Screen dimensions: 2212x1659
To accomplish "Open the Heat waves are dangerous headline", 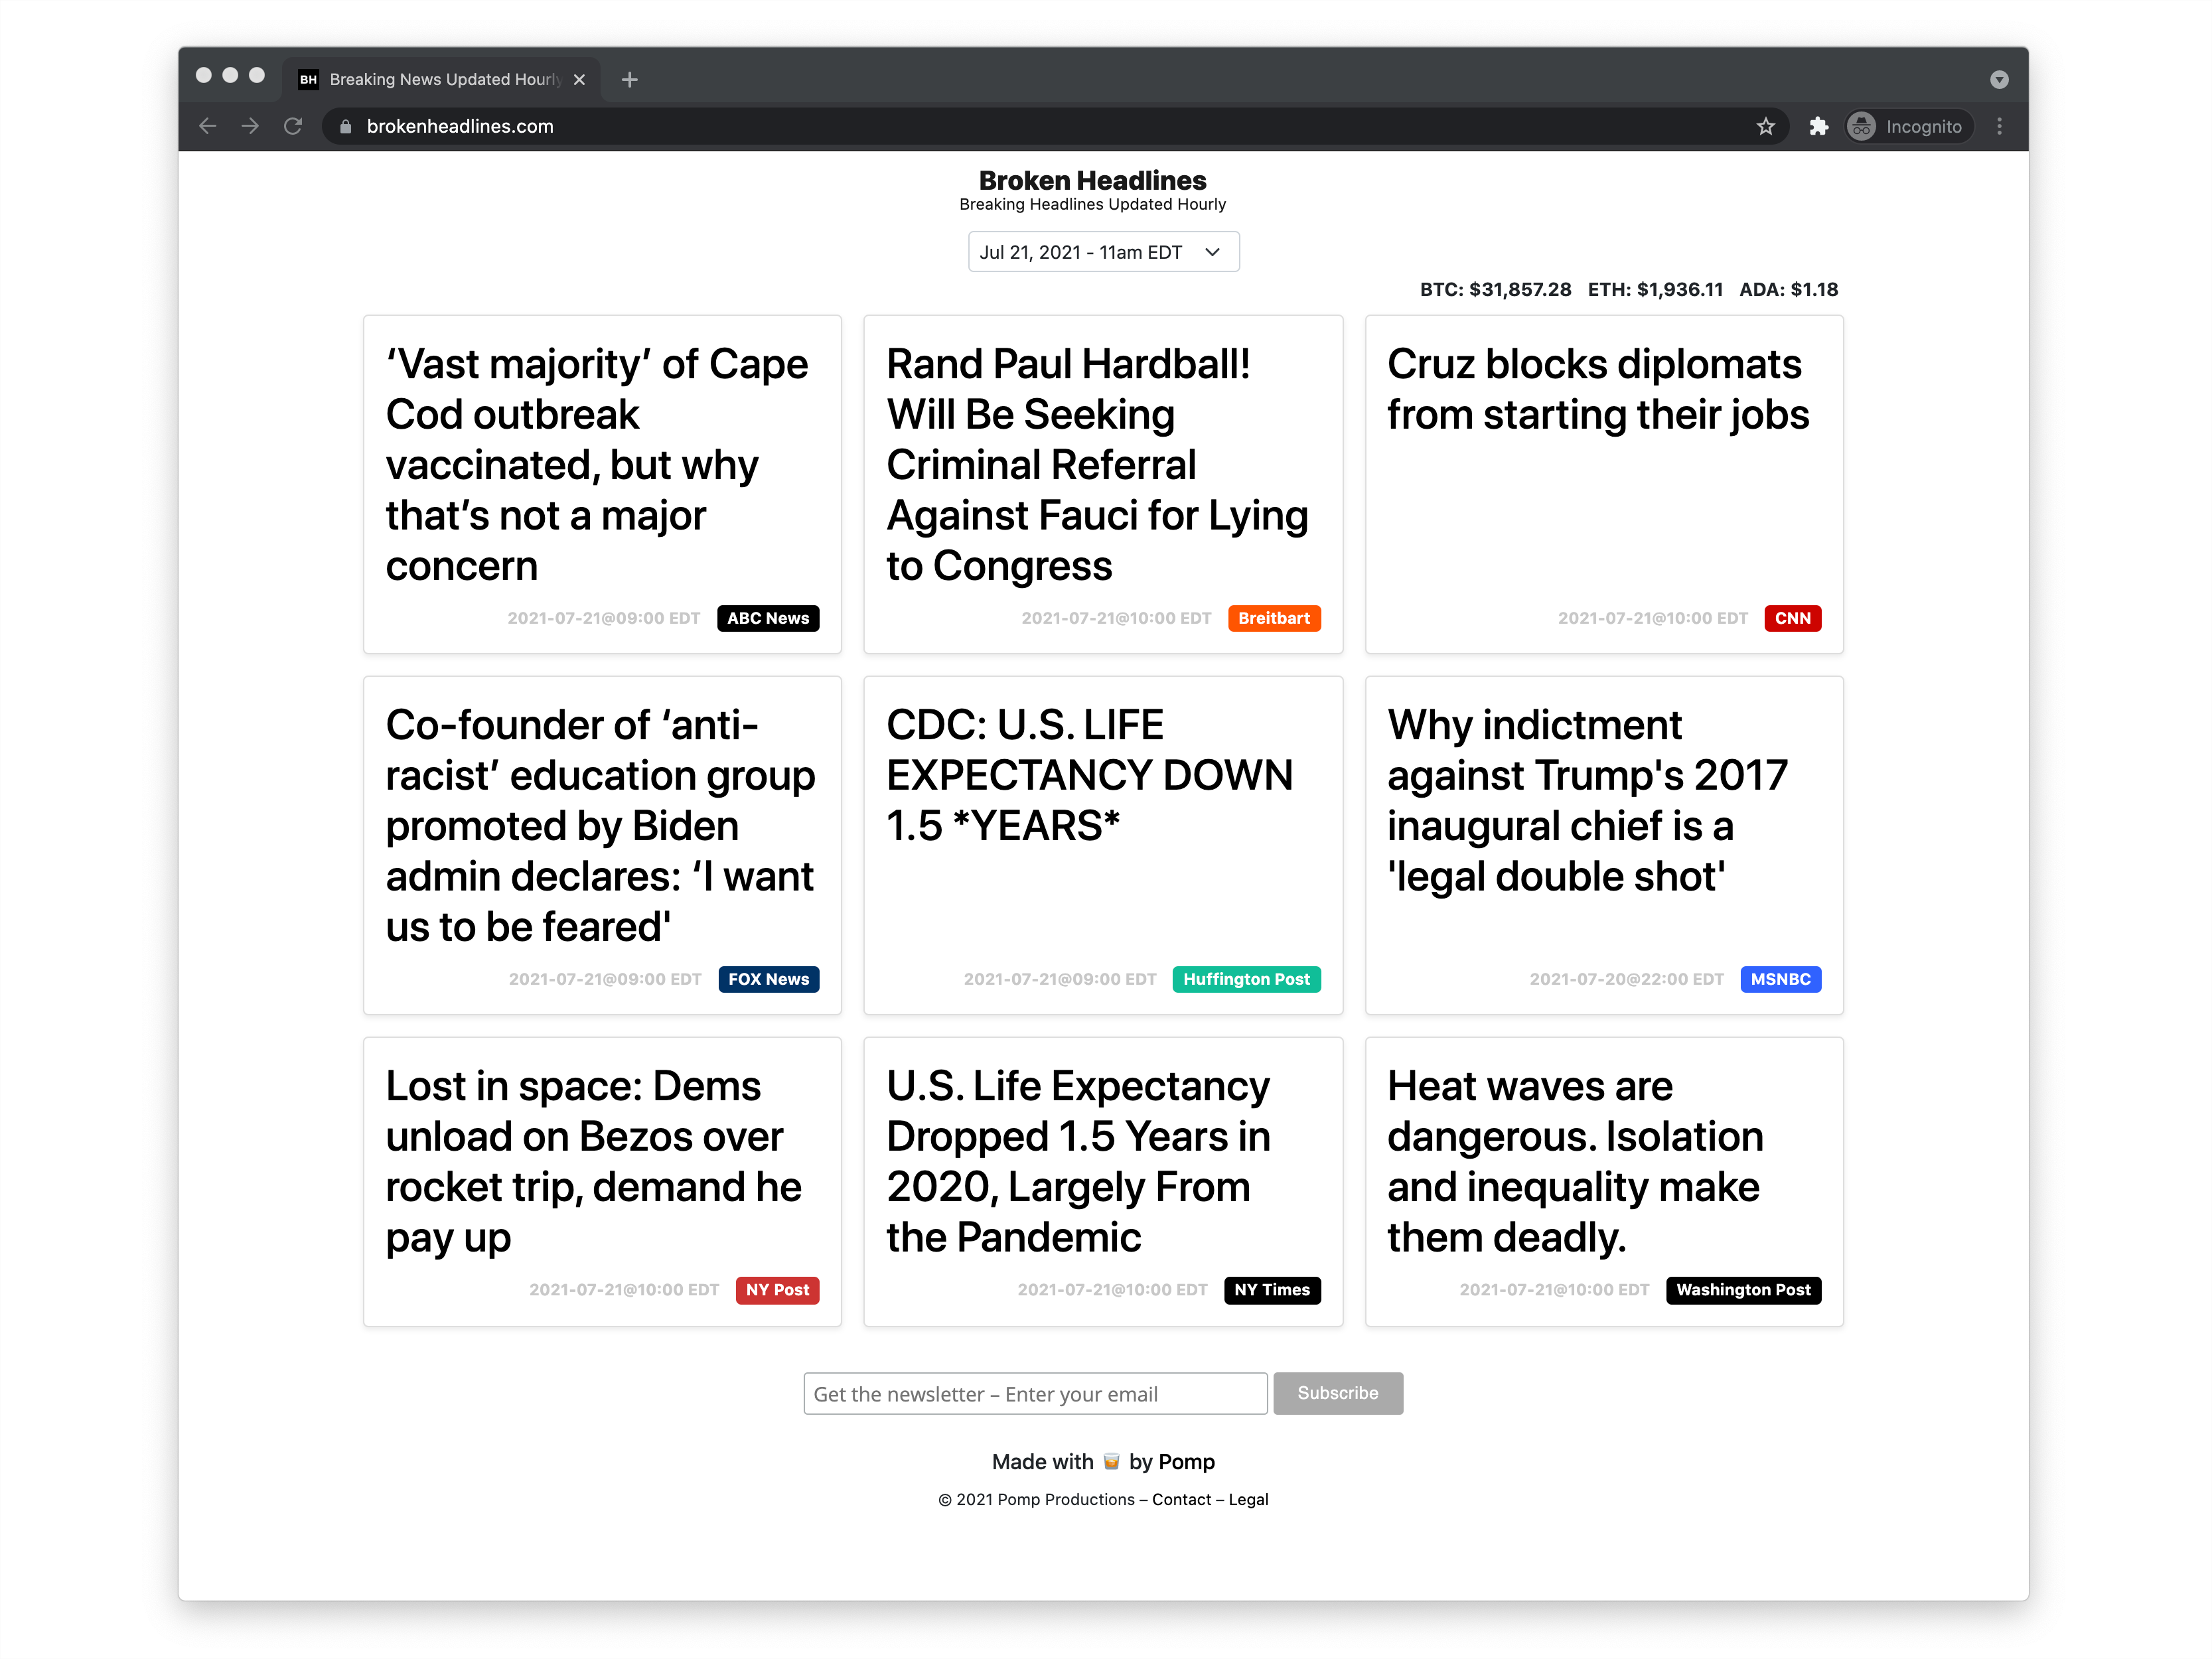I will pos(1575,1161).
